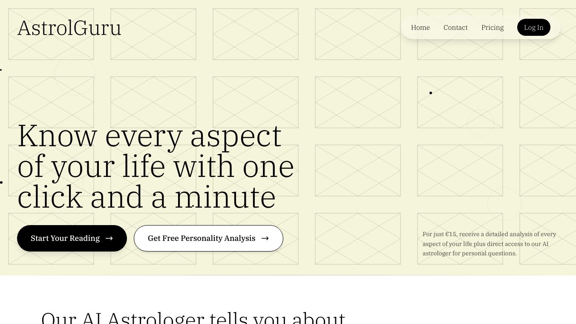Click the small black dot right of the headline

[431, 93]
